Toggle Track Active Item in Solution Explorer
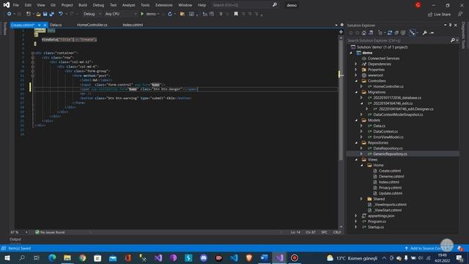The height and width of the screenshot is (264, 469). click(413, 33)
